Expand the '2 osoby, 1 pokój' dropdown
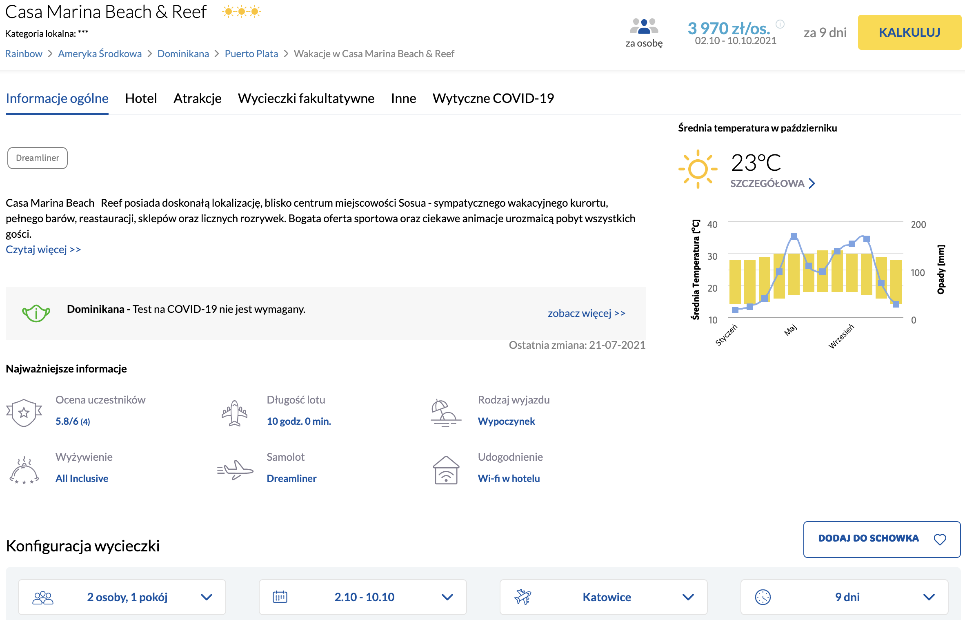Screen dimensions: 965x620 (122, 597)
